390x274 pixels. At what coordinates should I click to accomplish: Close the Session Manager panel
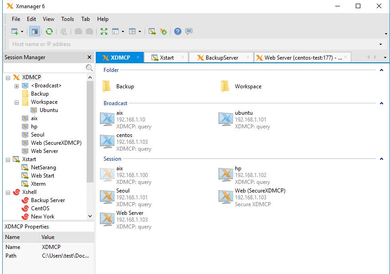89,57
